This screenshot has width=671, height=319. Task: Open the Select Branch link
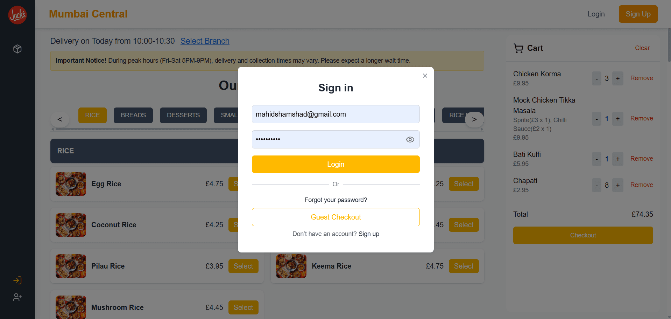205,41
